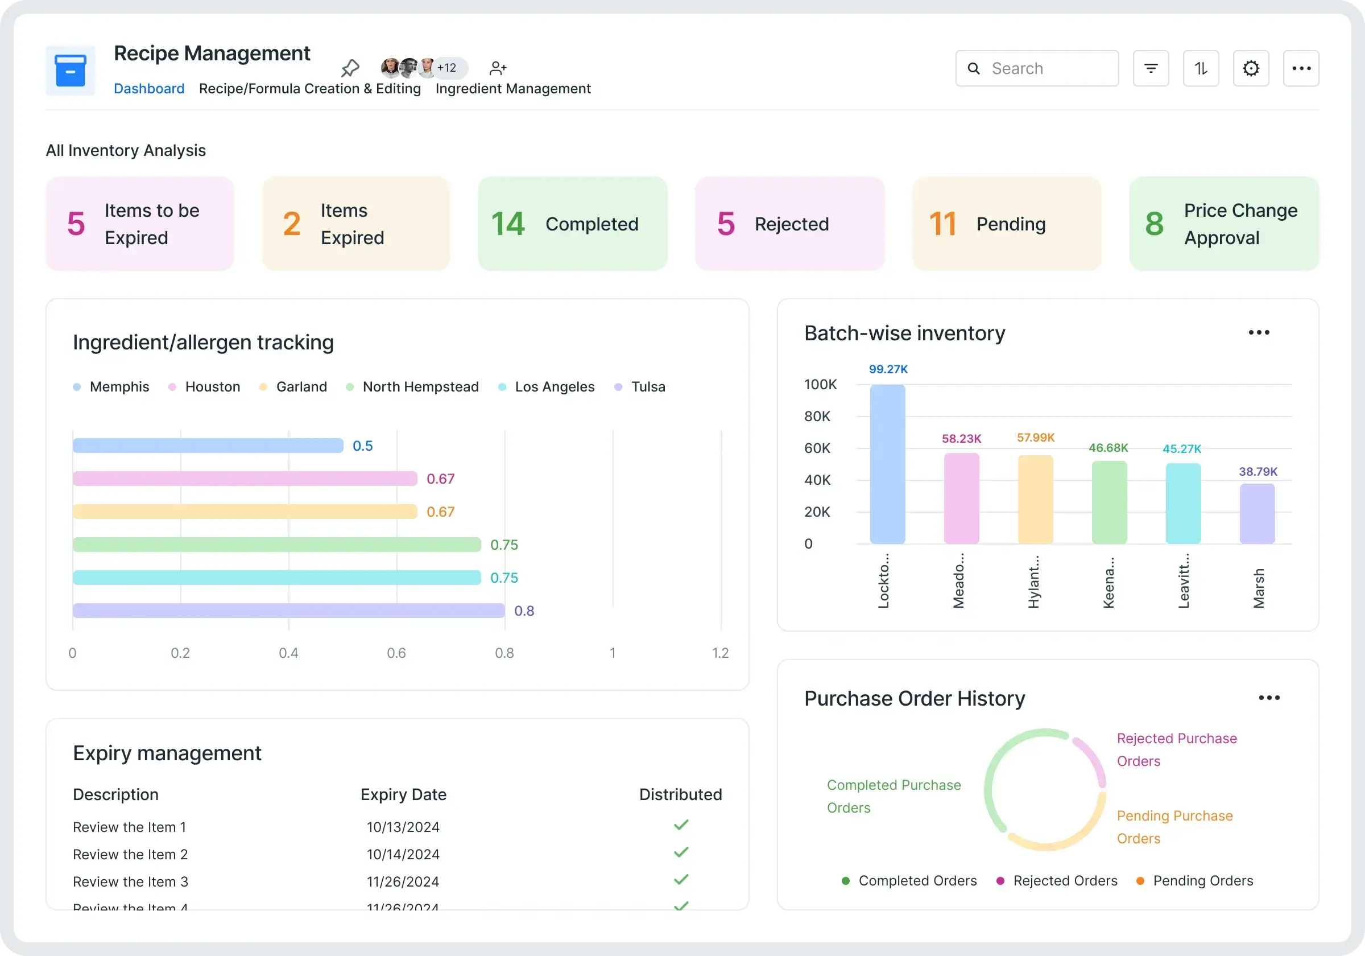
Task: Open the filter icon button
Action: (1151, 68)
